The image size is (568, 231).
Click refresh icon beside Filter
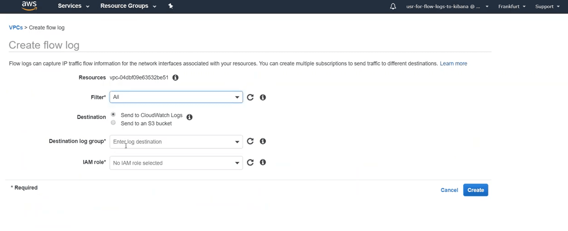(250, 97)
